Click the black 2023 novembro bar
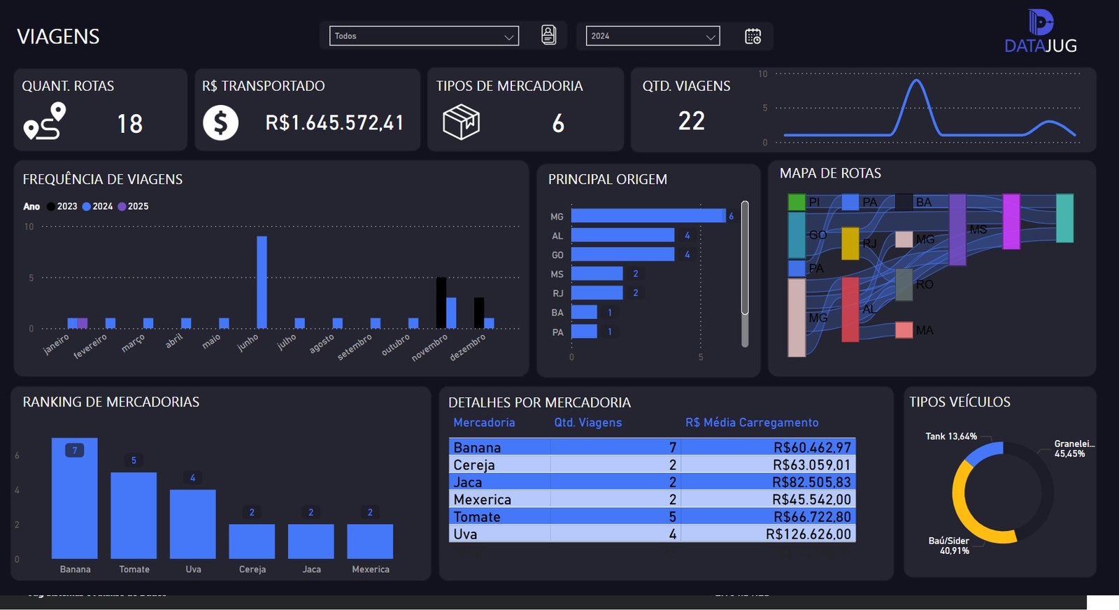Viewport: 1119px width, 610px height. pos(441,303)
